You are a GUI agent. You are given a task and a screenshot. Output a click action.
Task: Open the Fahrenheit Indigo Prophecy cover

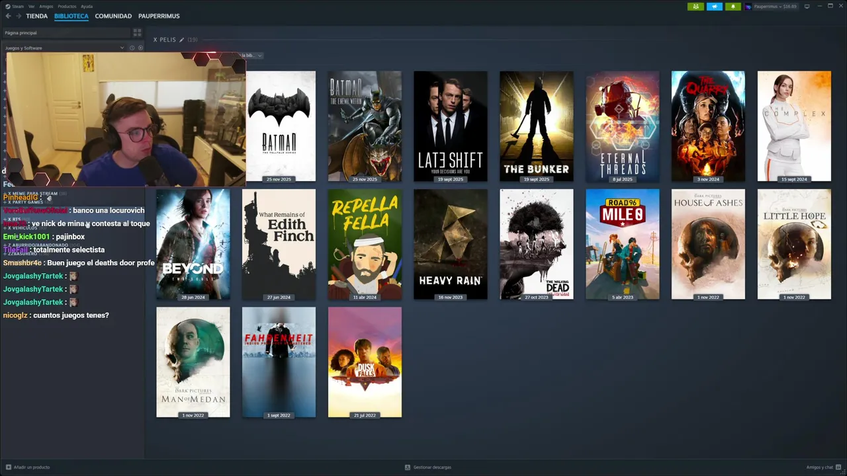[x=279, y=362]
